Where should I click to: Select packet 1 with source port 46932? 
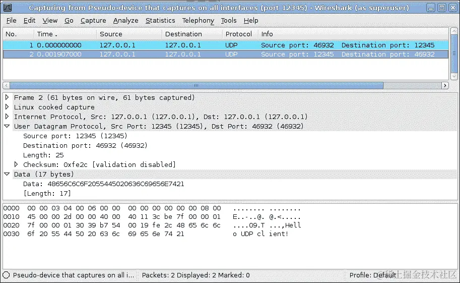(x=226, y=45)
